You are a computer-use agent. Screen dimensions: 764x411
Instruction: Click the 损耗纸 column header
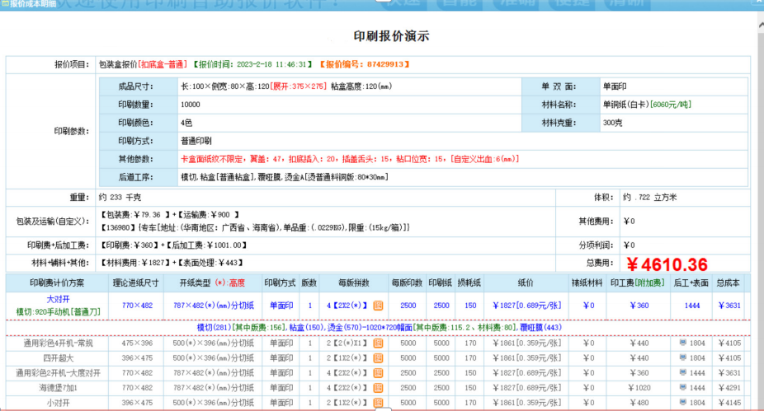(469, 283)
